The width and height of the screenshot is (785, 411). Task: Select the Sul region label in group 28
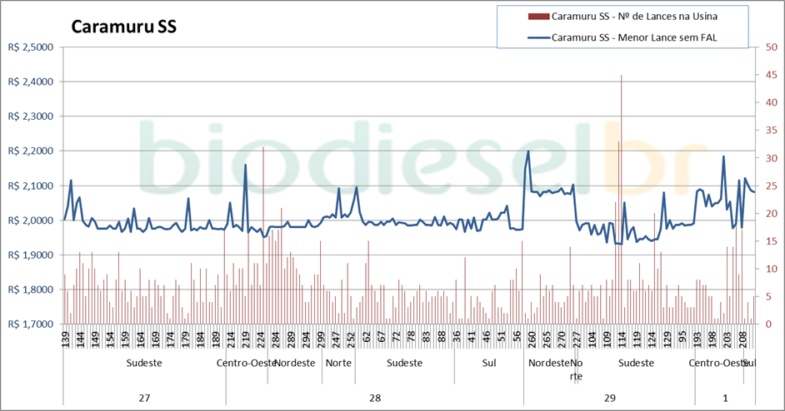[489, 364]
